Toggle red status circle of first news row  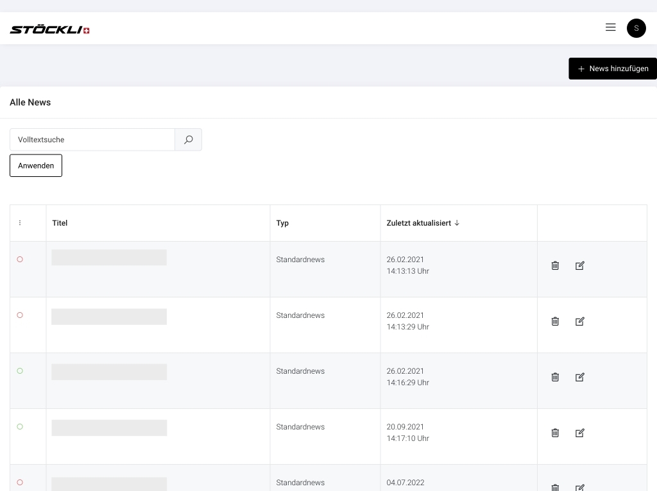[20, 260]
